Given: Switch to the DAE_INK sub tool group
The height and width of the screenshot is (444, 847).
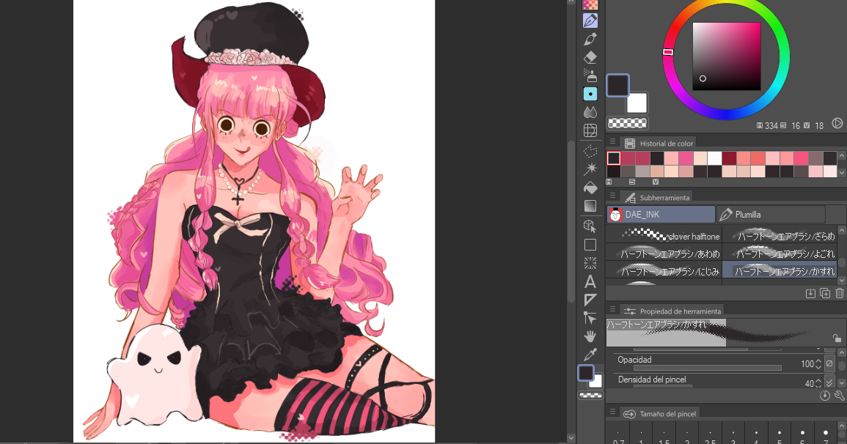Looking at the screenshot, I should coord(661,214).
